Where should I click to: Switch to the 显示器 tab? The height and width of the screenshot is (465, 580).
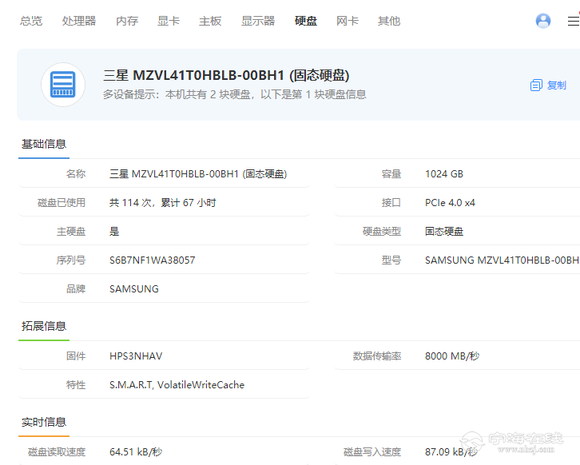[x=258, y=21]
